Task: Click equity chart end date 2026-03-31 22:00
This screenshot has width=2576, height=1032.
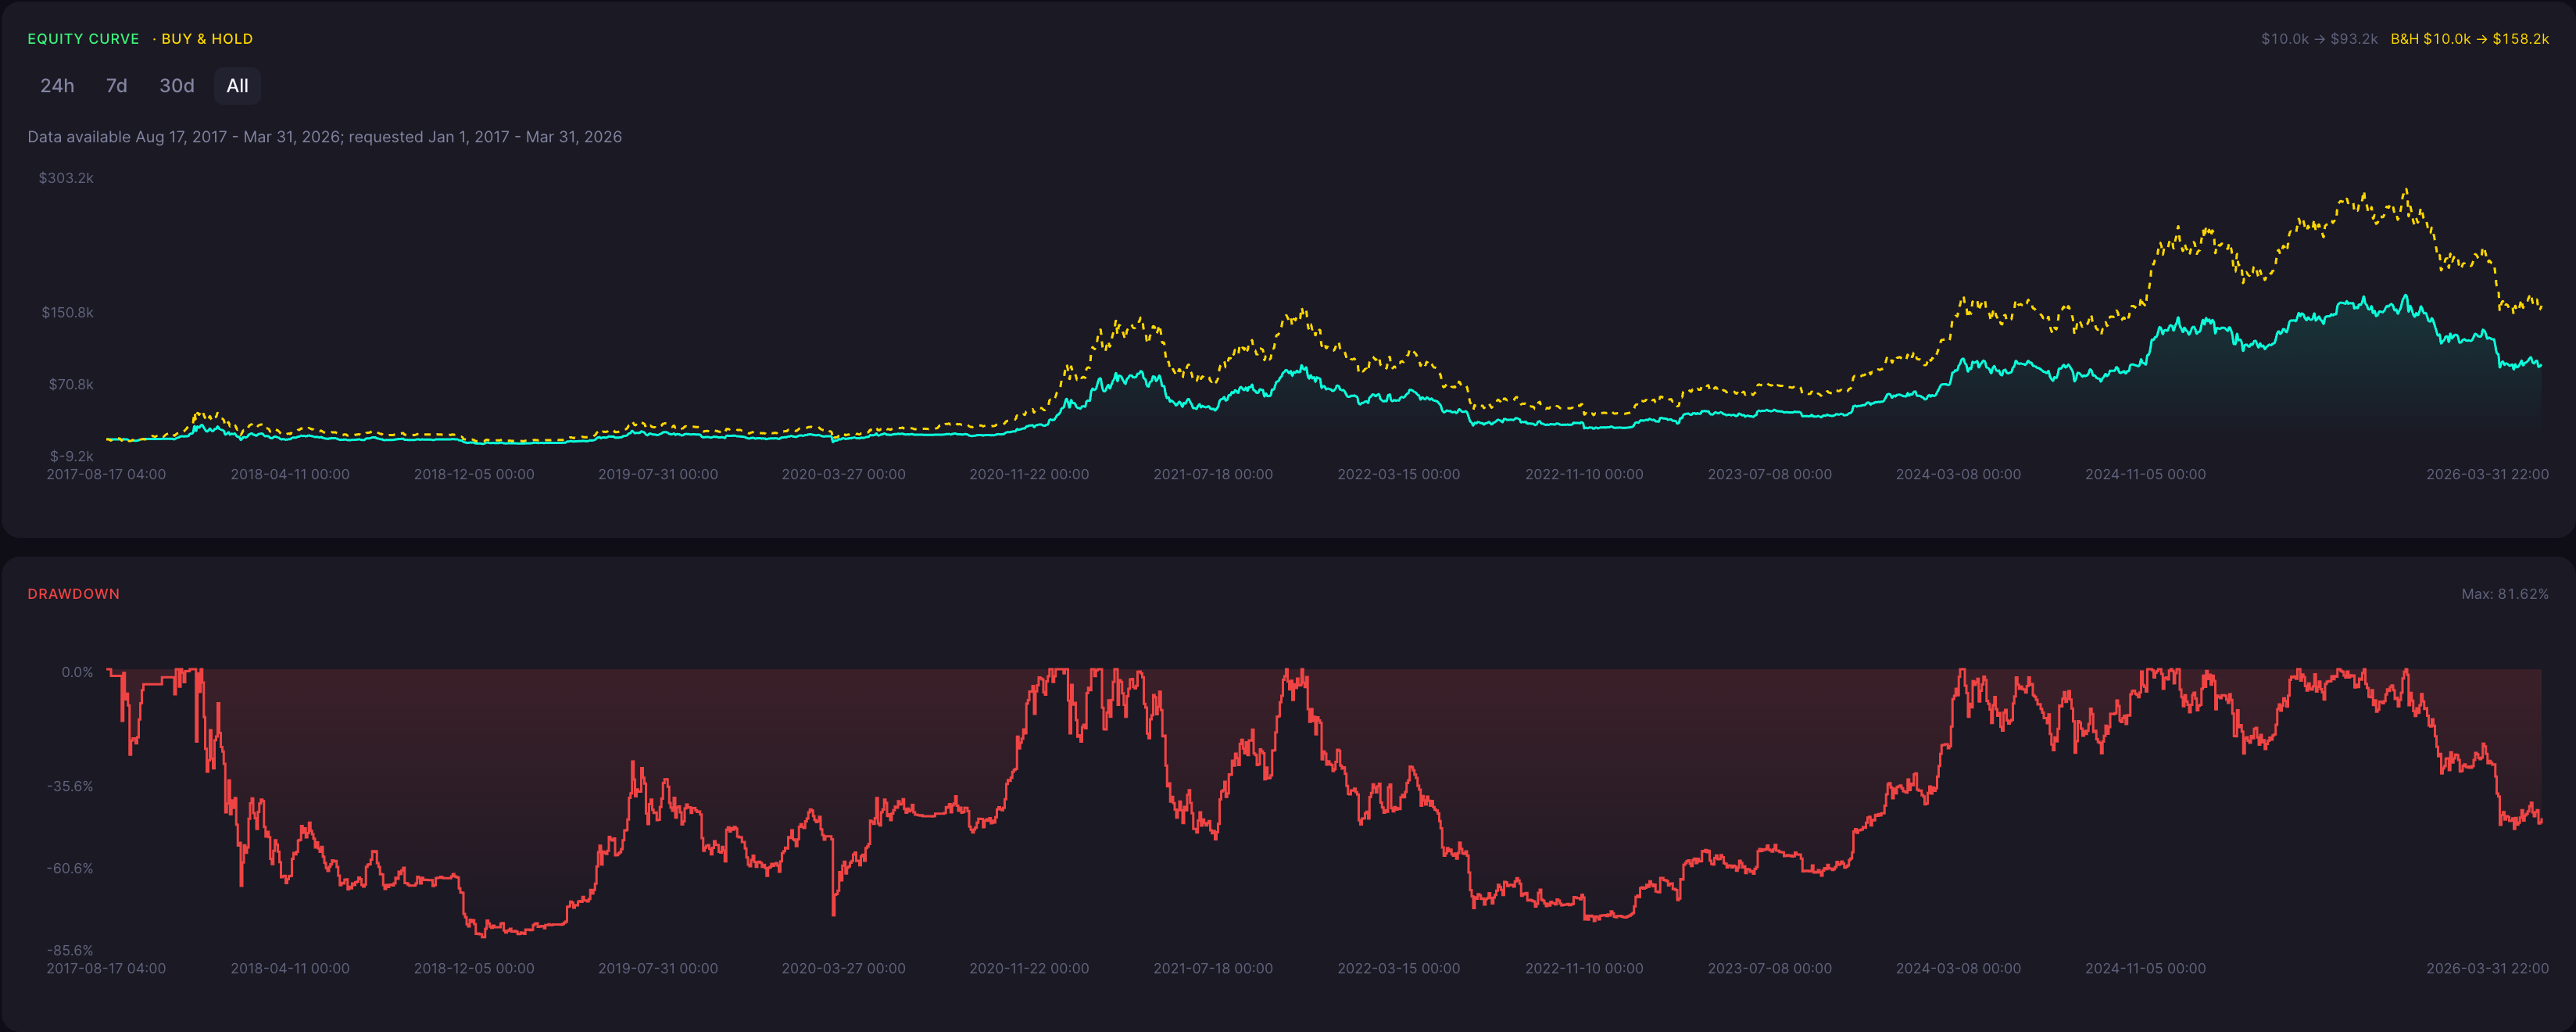Action: pos(2487,475)
